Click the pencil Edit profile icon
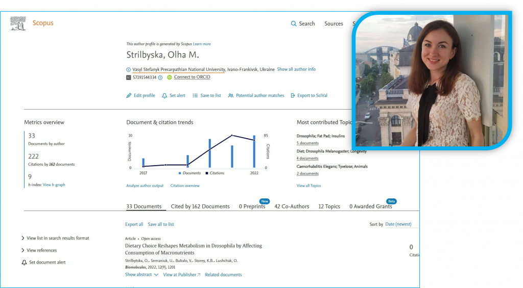The width and height of the screenshot is (523, 288). [x=129, y=95]
